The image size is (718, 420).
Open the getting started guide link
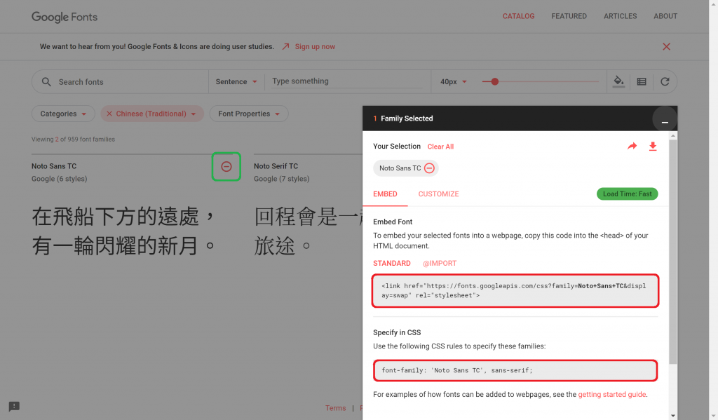pyautogui.click(x=611, y=394)
